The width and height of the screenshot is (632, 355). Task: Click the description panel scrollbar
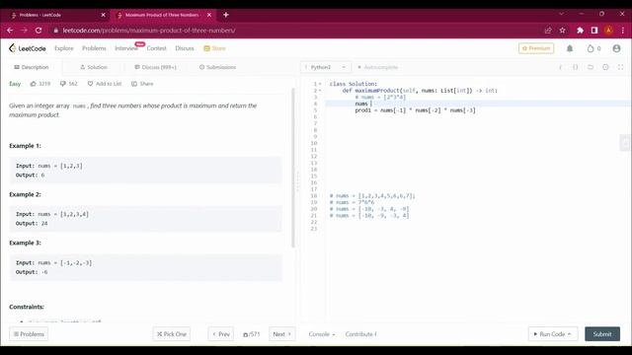(293, 167)
